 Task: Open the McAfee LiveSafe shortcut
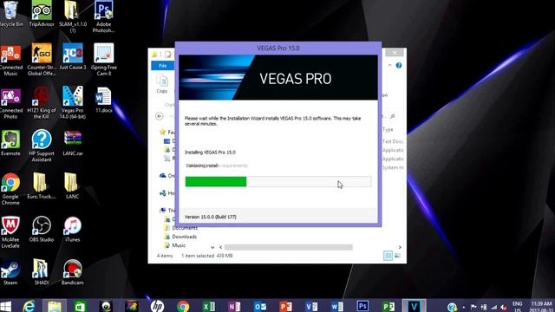[x=10, y=232]
